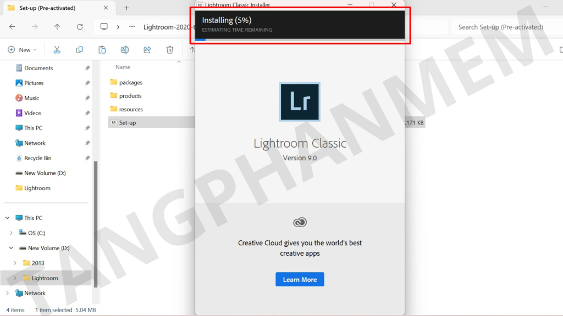Open the products folder
The width and height of the screenshot is (563, 316).
130,95
